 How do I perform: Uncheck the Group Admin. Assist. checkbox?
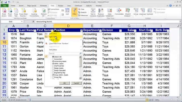pyautogui.click(x=53, y=75)
